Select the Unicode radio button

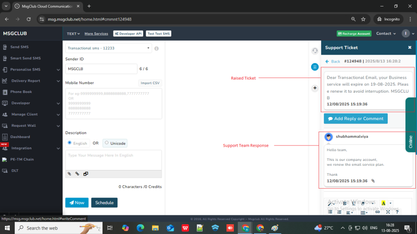[107, 143]
